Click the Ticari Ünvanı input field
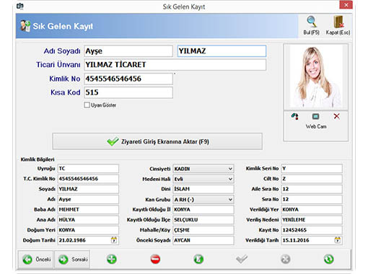This screenshot has height=274, width=368. pos(175,65)
